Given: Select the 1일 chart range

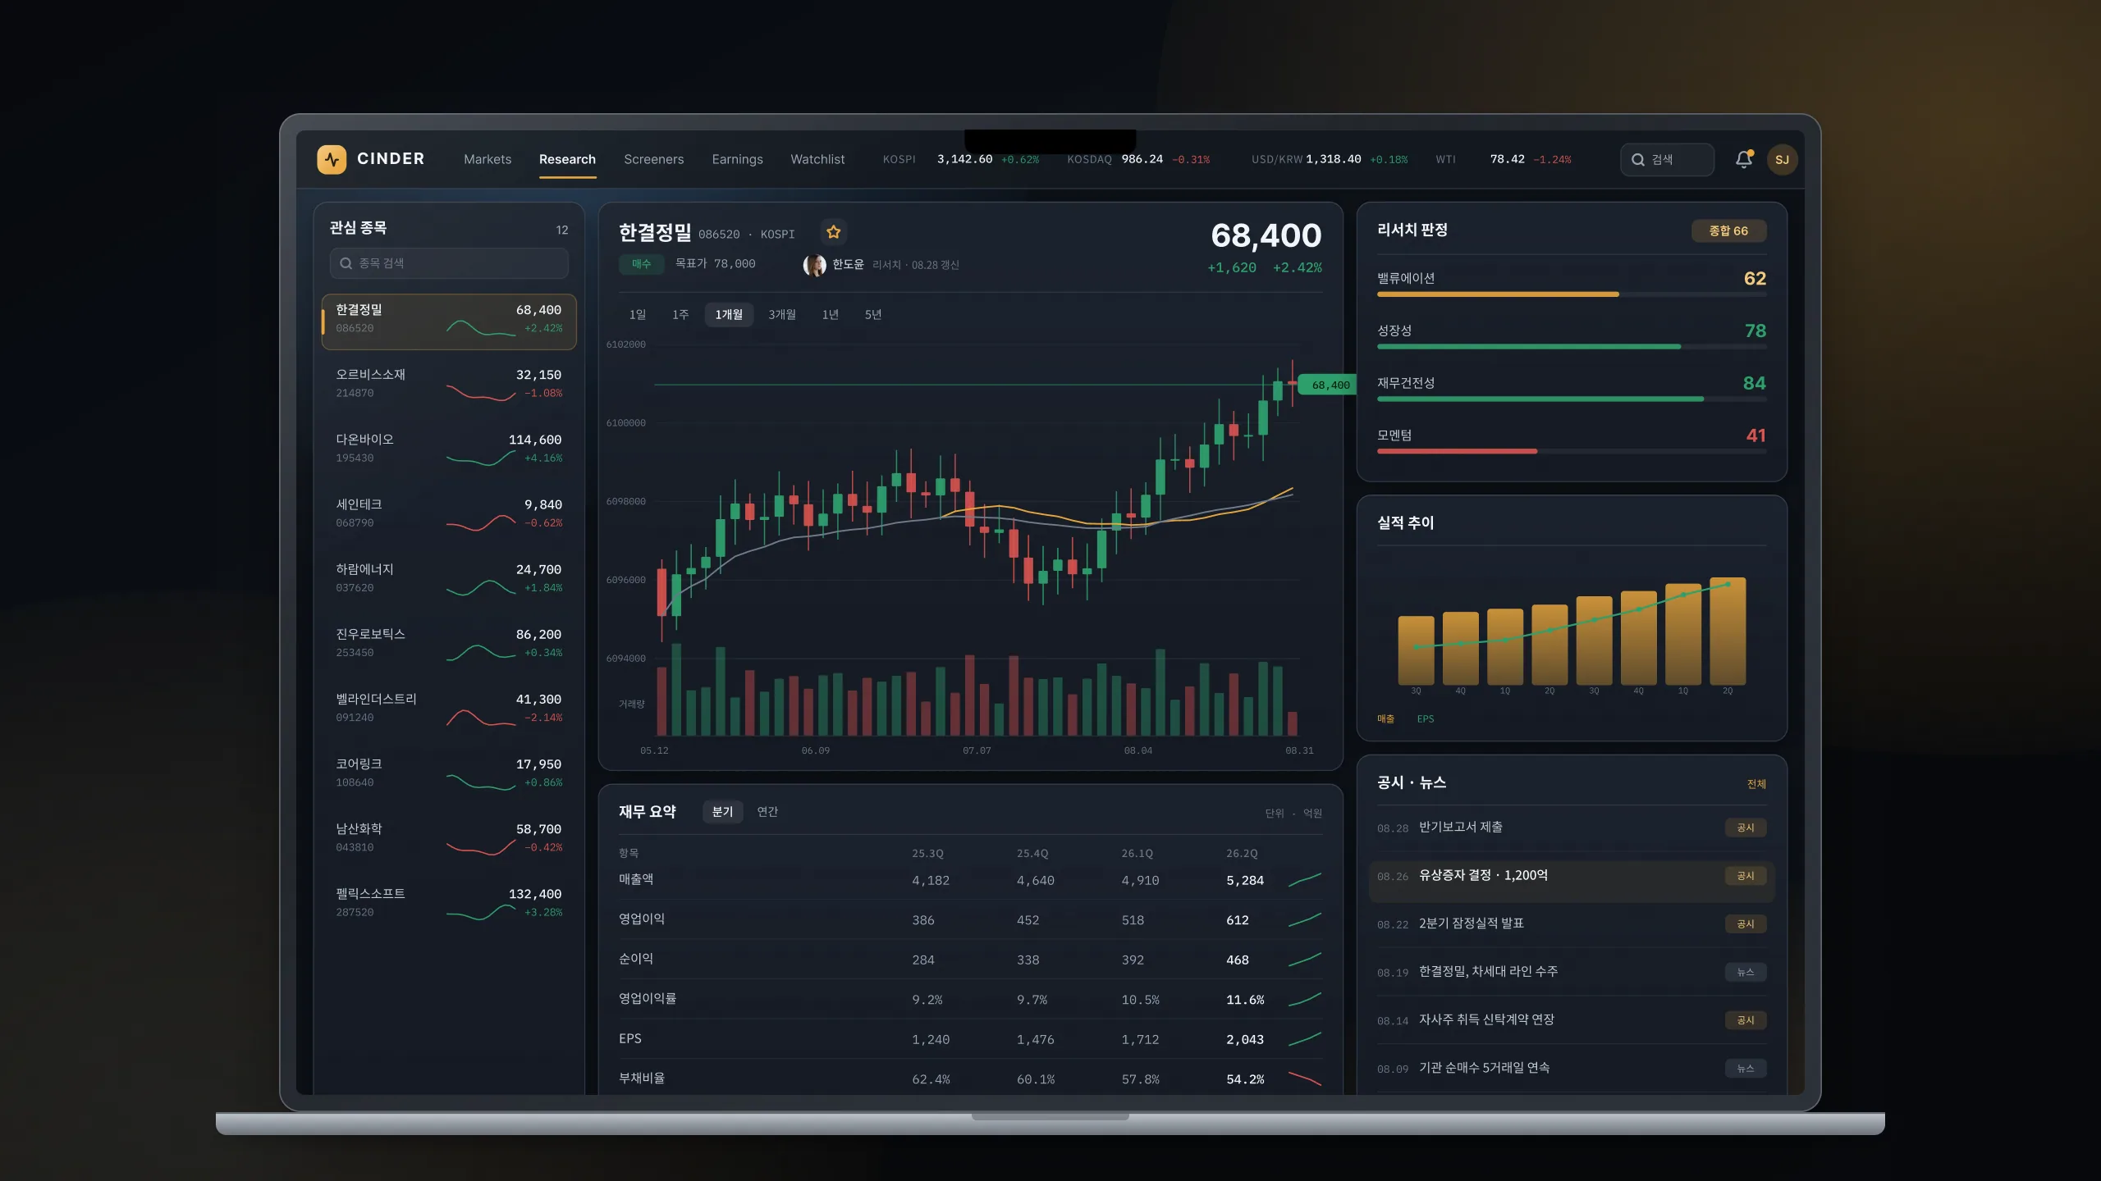Looking at the screenshot, I should [x=638, y=315].
